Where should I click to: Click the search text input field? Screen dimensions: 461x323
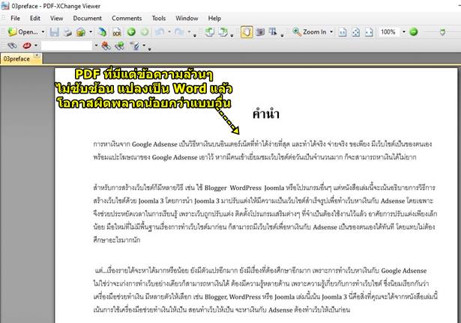click(67, 46)
